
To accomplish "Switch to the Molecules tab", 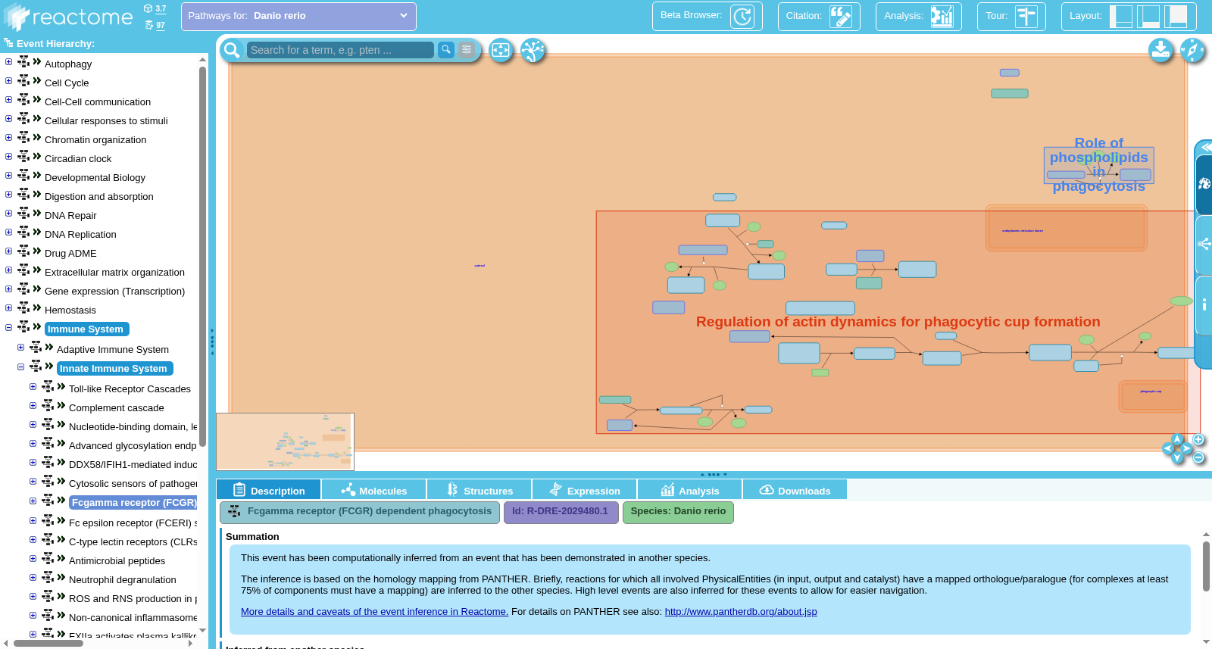I will (373, 490).
